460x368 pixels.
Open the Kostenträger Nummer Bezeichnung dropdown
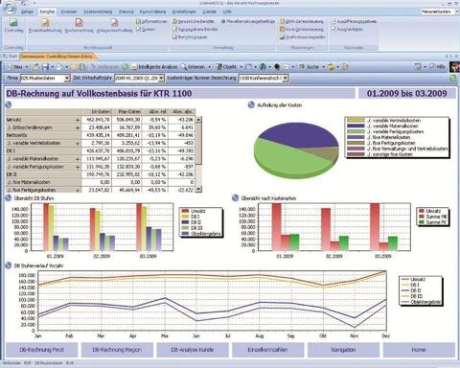pos(286,79)
